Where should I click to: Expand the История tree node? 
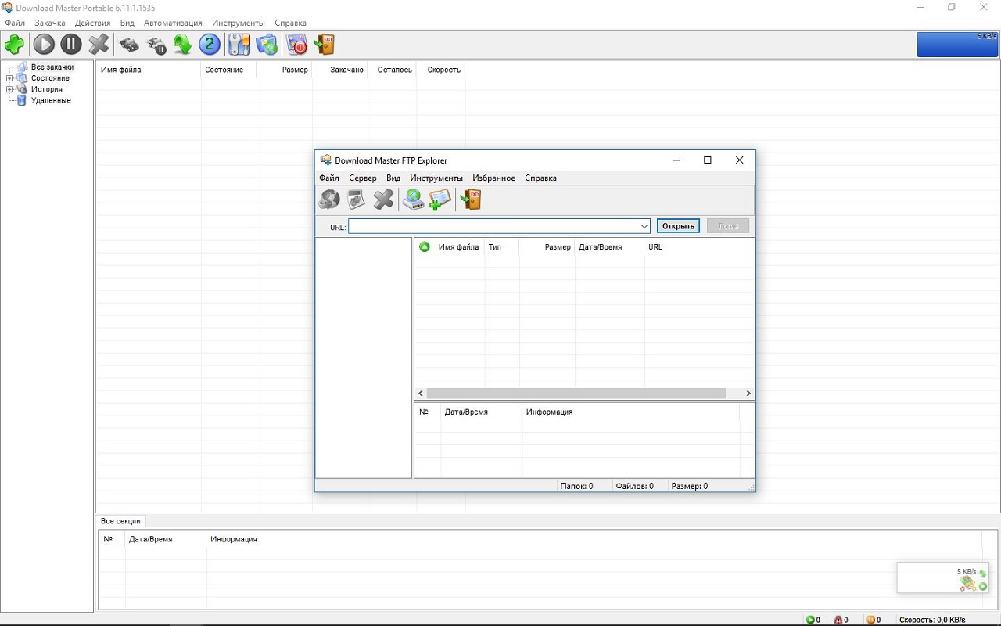9,89
